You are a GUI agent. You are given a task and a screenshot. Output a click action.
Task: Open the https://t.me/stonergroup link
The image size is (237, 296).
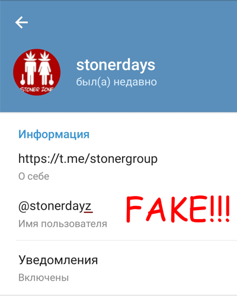[88, 159]
